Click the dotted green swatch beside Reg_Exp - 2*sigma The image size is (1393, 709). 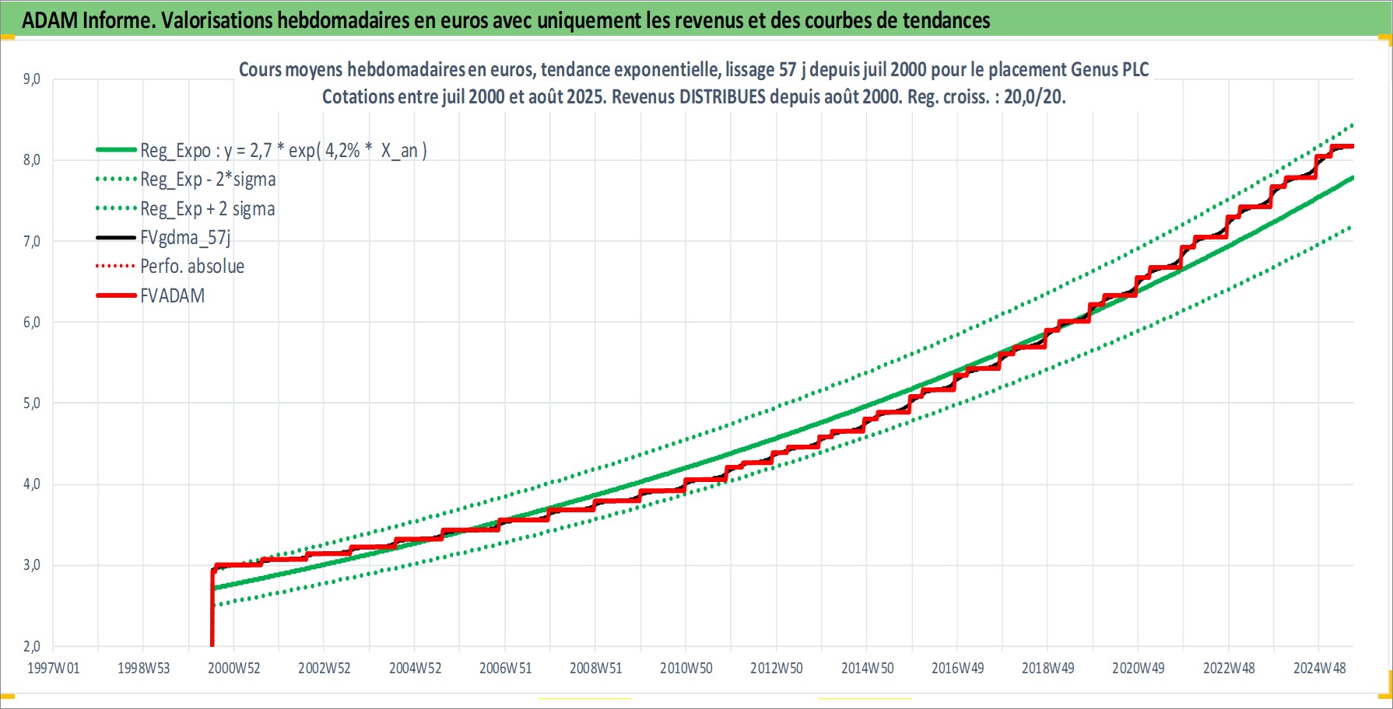click(116, 180)
